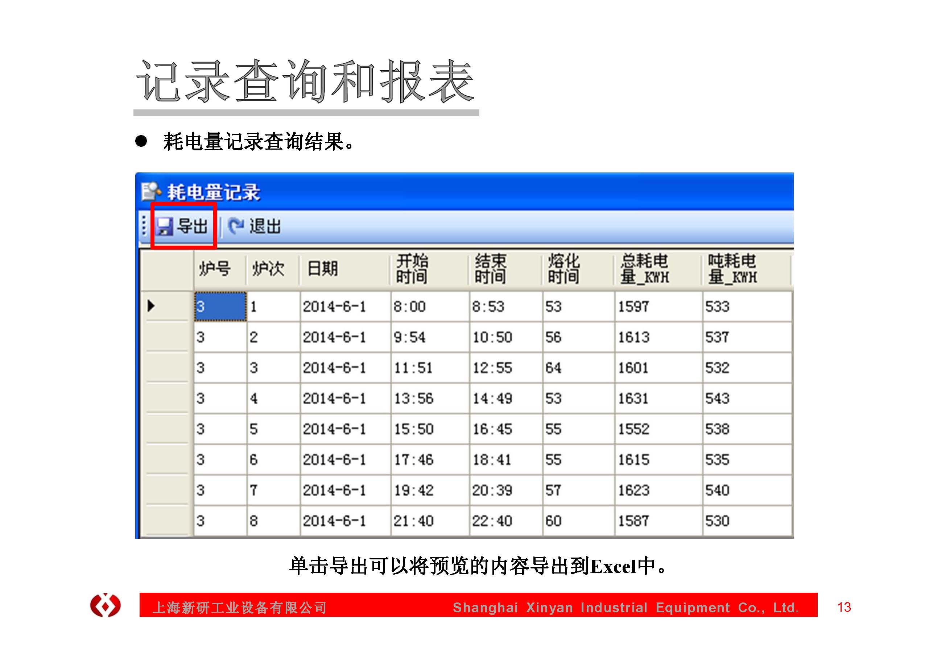The image size is (933, 659).
Task: Click the 导出 export floppy-disk icon
Action: 164,226
